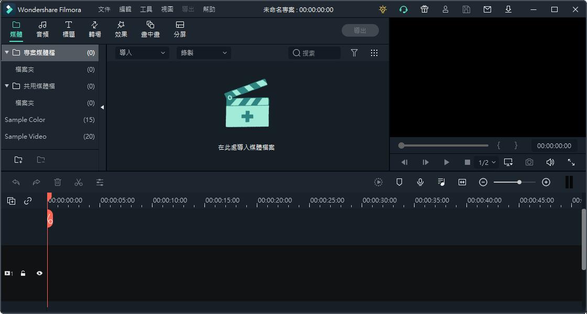This screenshot has height=314, width=587.
Task: Toggle video track 1 visibility eye
Action: (39, 273)
